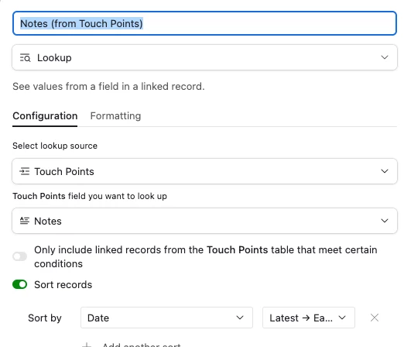The width and height of the screenshot is (404, 347).
Task: Open the Date sort field dropdown
Action: click(166, 318)
